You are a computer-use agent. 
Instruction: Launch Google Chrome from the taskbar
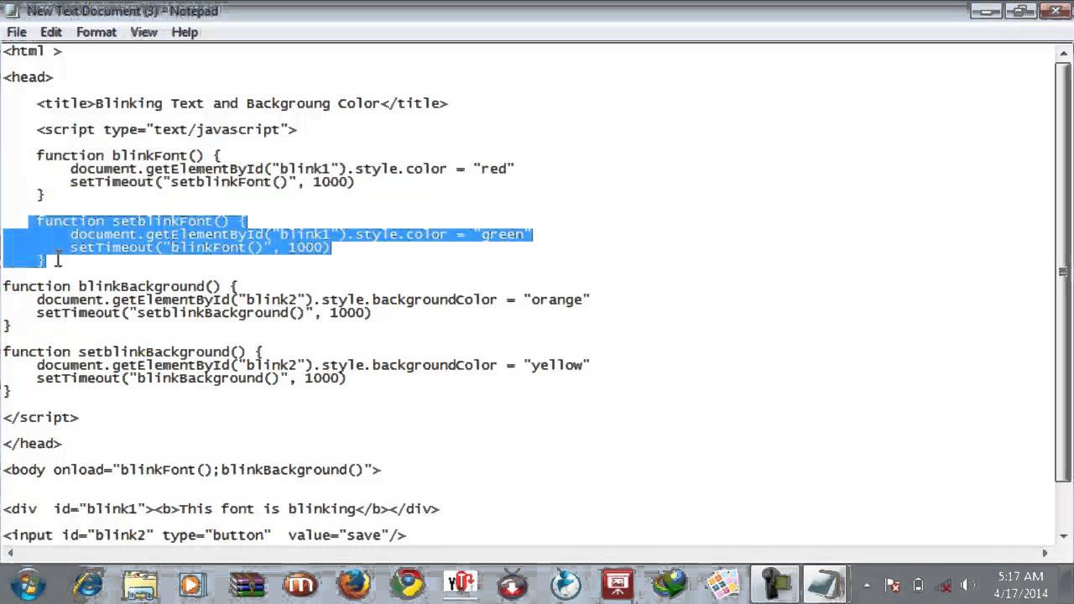pos(408,583)
